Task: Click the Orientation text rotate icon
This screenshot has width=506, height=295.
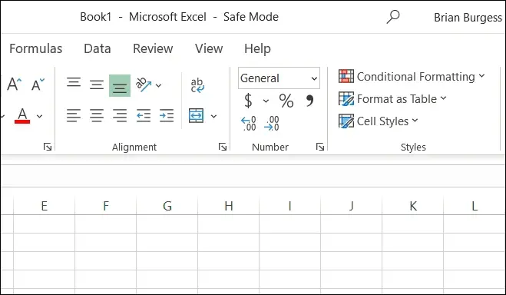Action: point(144,85)
